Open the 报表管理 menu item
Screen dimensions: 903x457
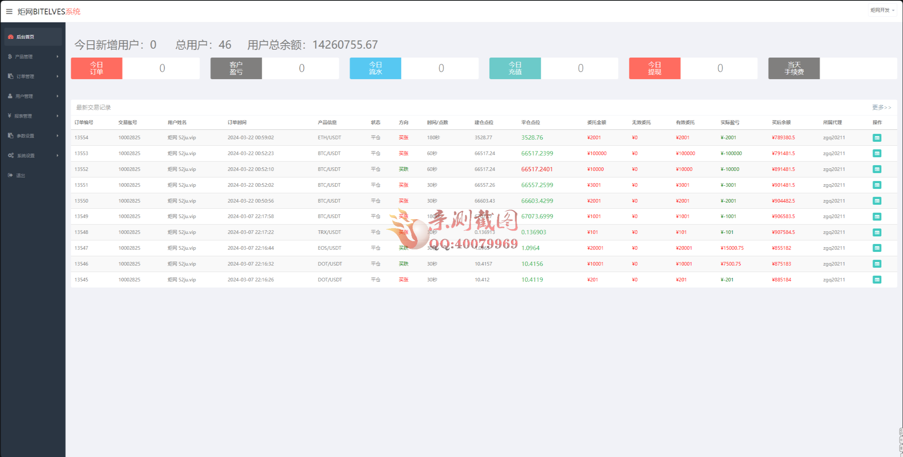(32, 116)
